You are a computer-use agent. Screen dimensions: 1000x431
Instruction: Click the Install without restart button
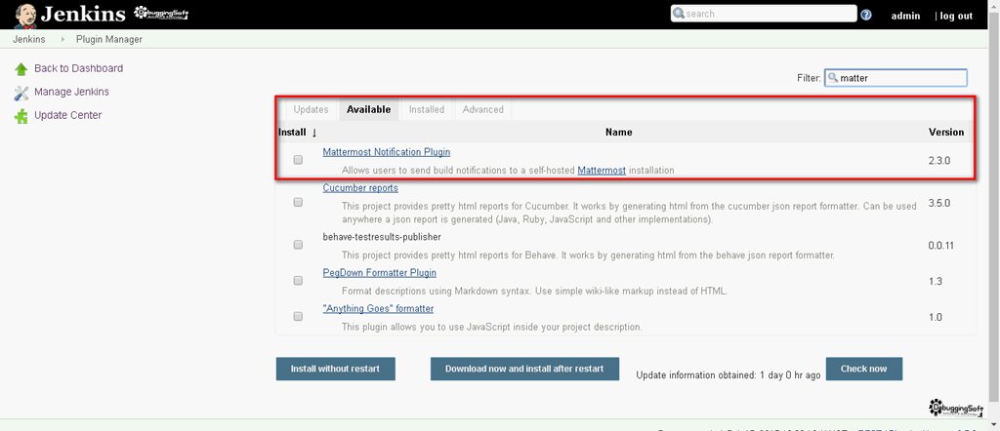[336, 369]
